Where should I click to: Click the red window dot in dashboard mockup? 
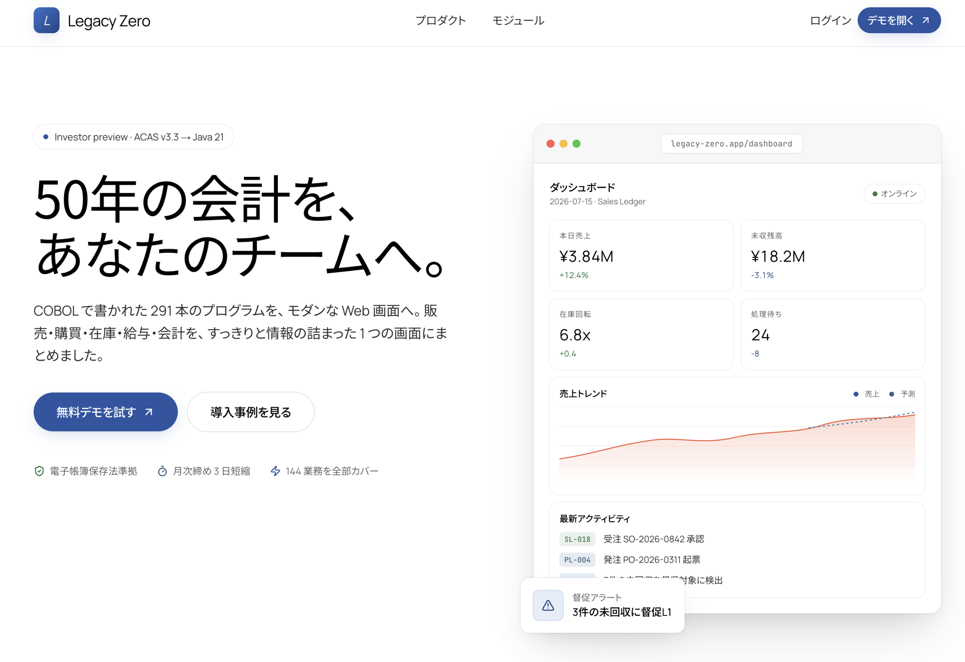(x=550, y=144)
